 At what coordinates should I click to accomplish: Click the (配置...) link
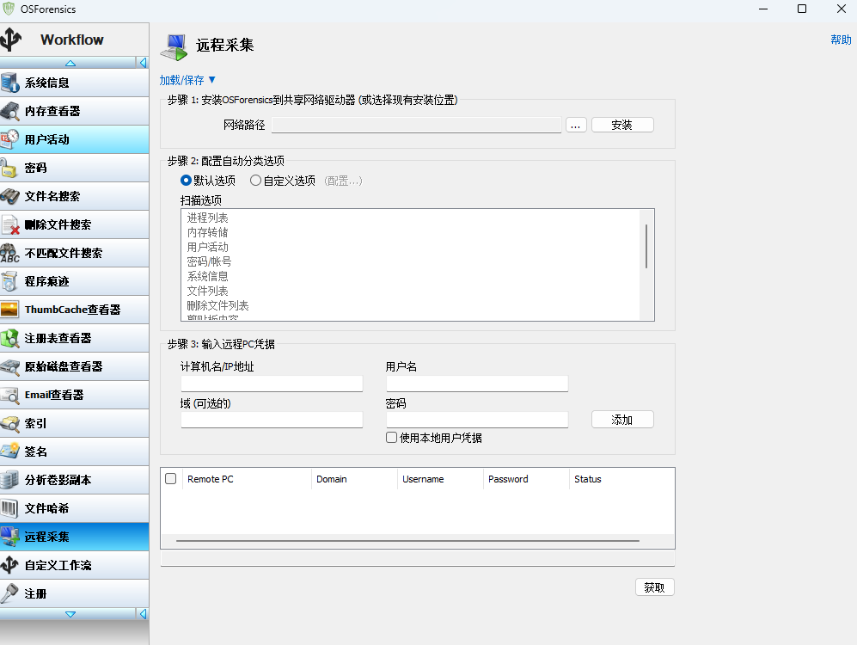pyautogui.click(x=343, y=181)
